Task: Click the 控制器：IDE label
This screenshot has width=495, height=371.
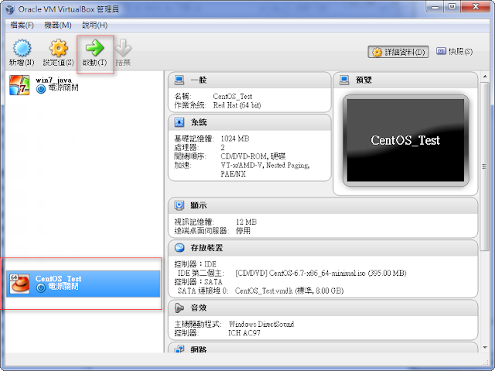Action: pos(195,264)
